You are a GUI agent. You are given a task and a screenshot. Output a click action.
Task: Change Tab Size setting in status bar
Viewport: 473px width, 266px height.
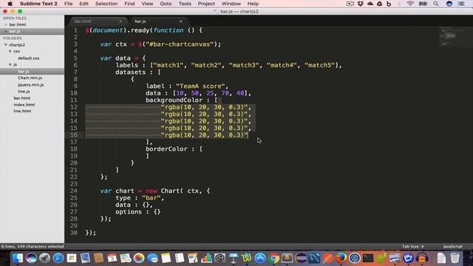(x=412, y=246)
